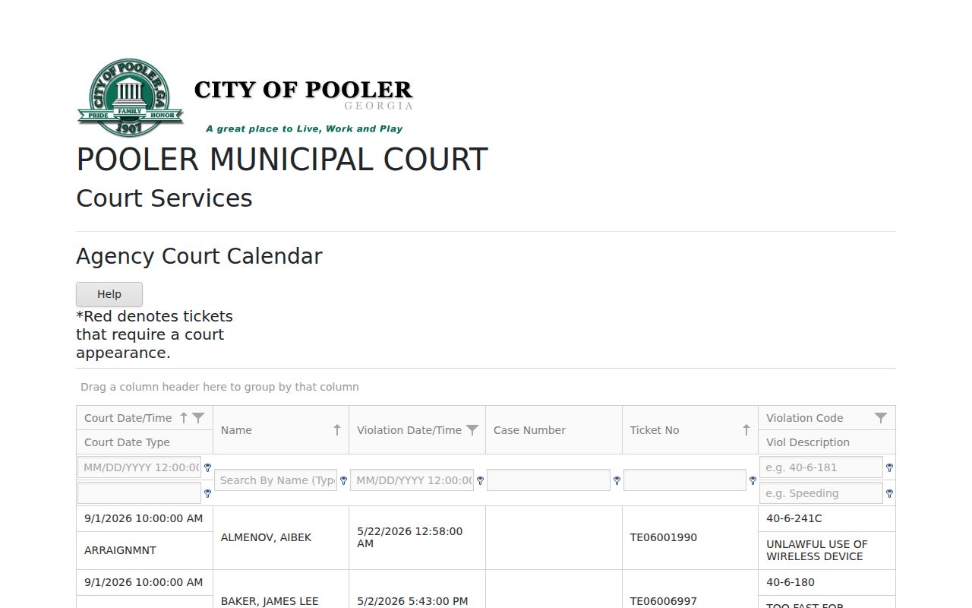Open filter menu on Court Date/Time header

pos(198,418)
